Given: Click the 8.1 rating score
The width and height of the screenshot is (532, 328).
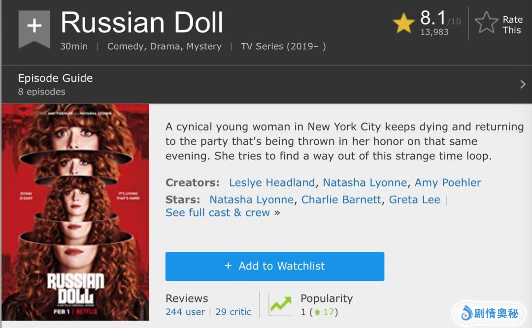Looking at the screenshot, I should (x=433, y=18).
